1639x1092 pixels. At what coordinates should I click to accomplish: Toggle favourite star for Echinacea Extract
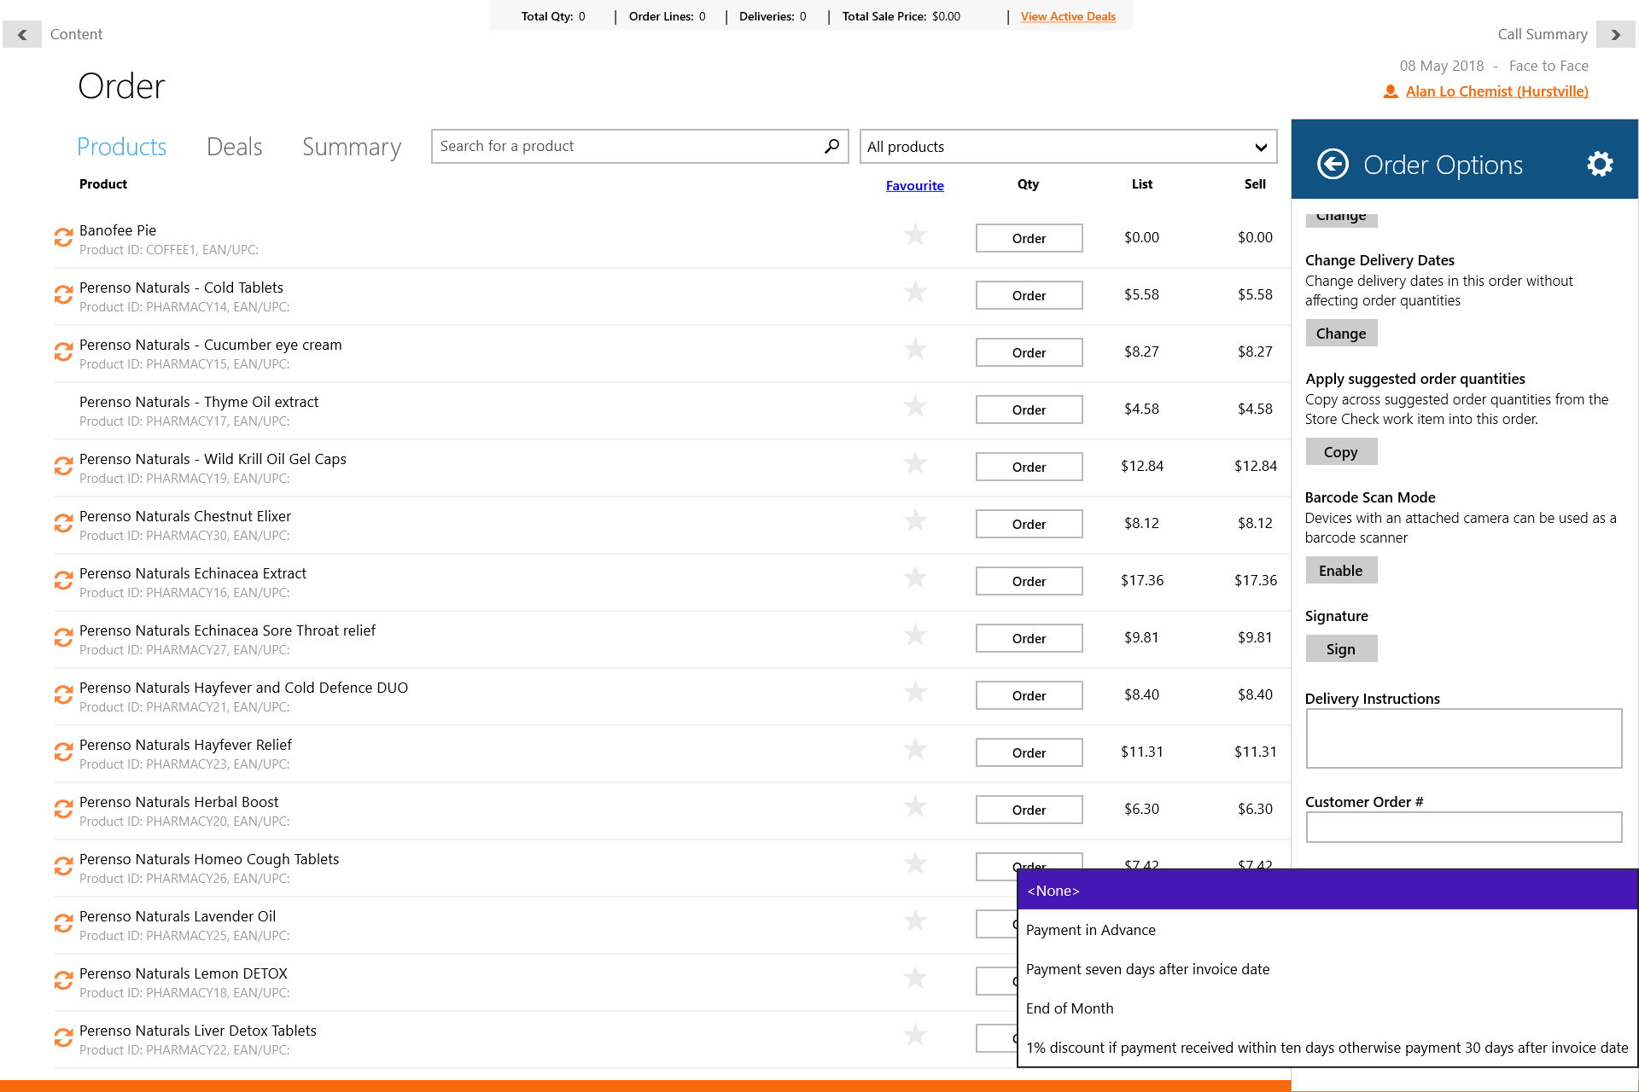[915, 578]
